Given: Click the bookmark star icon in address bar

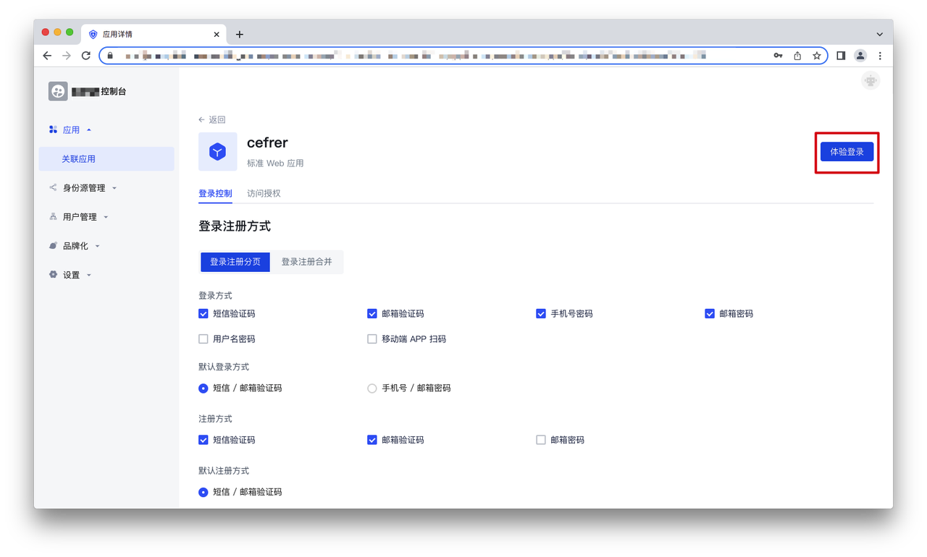Looking at the screenshot, I should click(817, 56).
